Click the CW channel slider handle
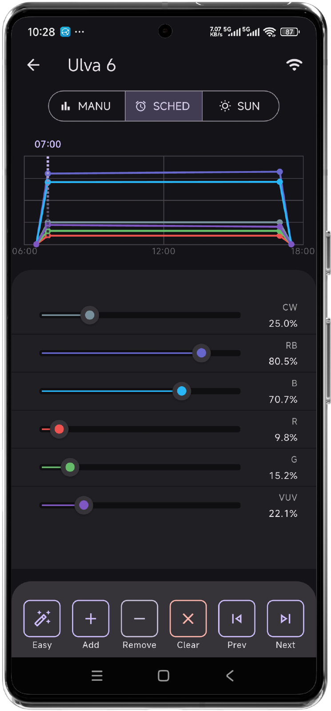Image resolution: width=331 pixels, height=711 pixels. click(90, 316)
